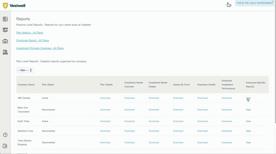This screenshot has height=154, width=276.
Task: Click the Plan Details column header
Action: click(106, 85)
